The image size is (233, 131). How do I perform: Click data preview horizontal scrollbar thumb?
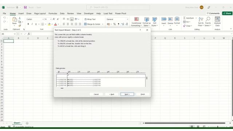(62, 88)
